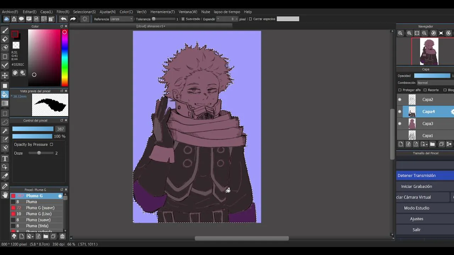Click the hue spectrum strip
This screenshot has height=255, width=454.
[65, 58]
